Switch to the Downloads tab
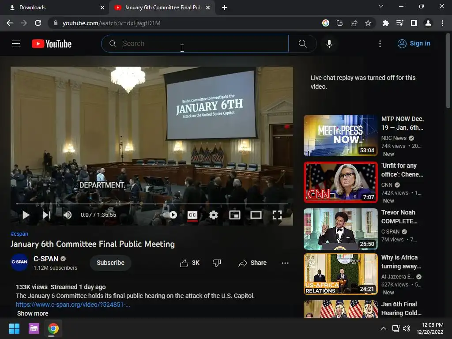 (x=54, y=8)
